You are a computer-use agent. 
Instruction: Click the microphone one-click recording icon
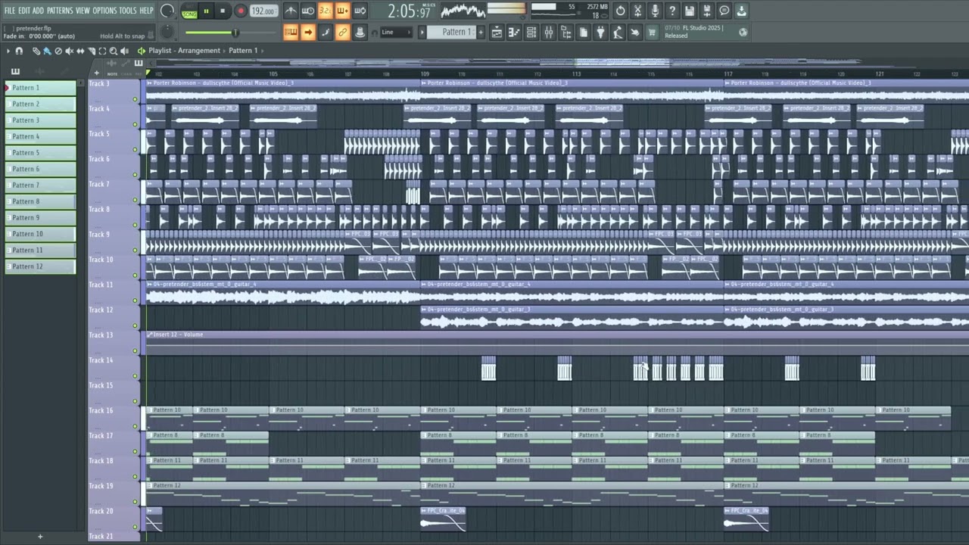point(656,11)
